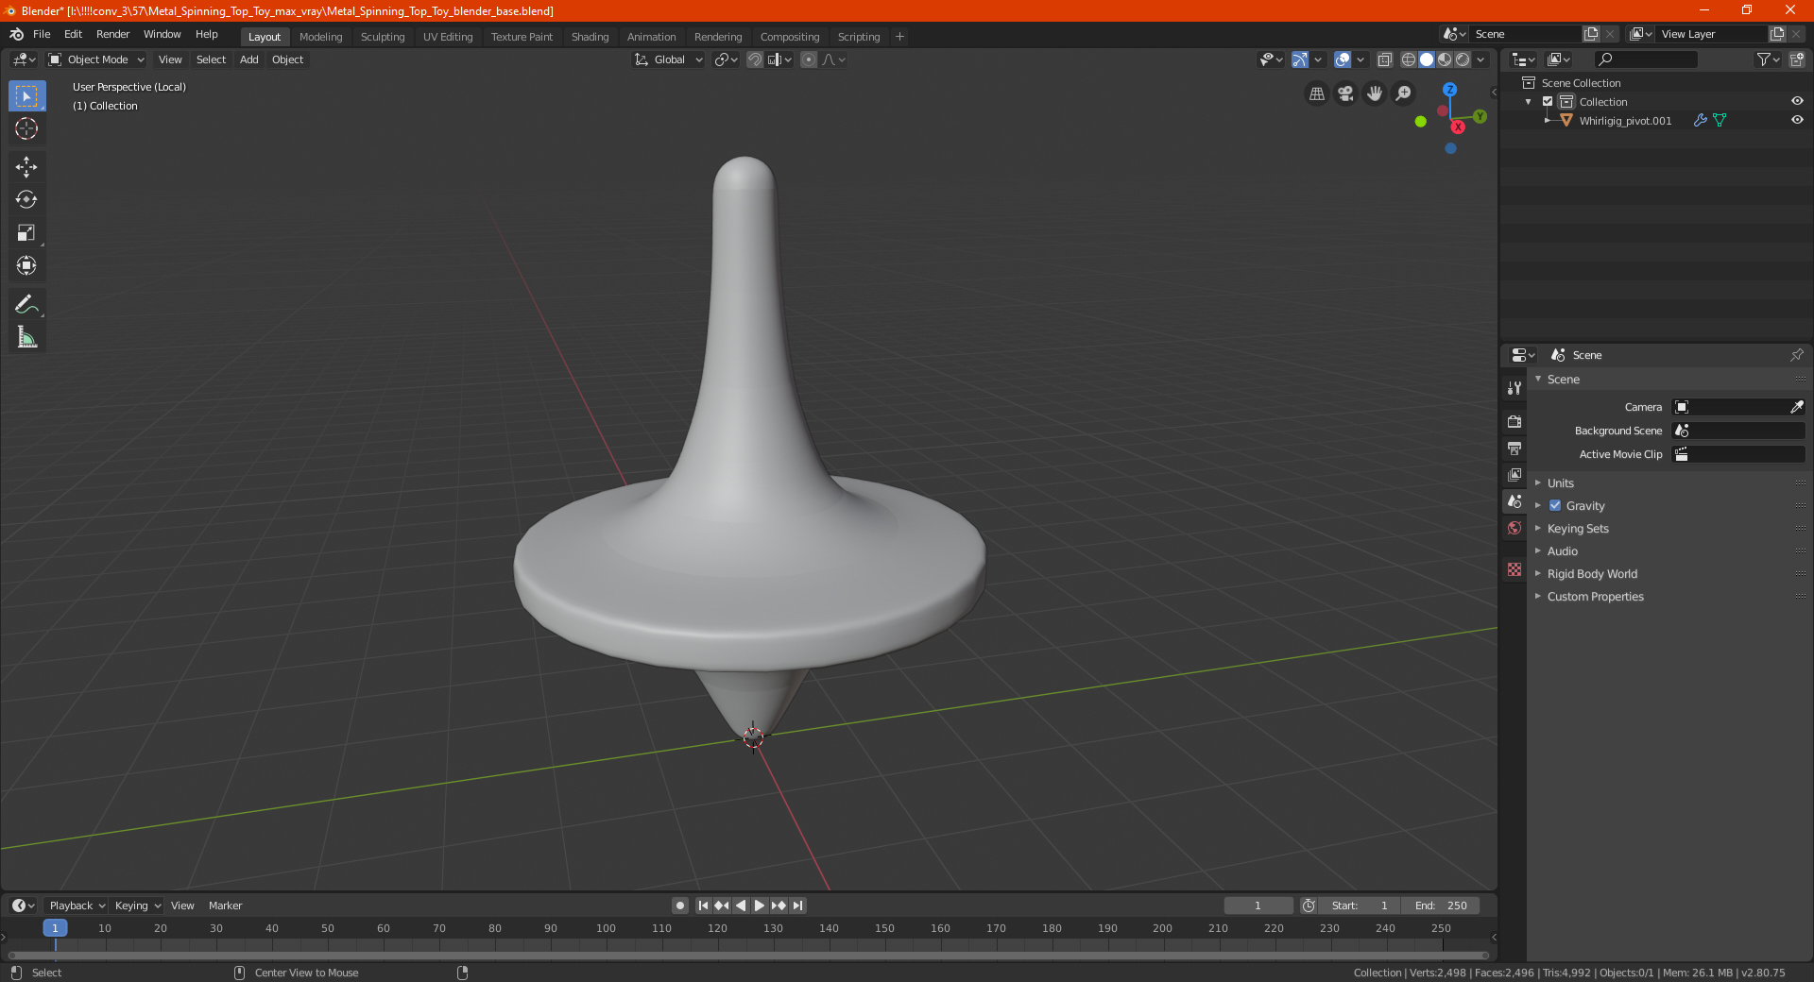Screen dimensions: 1814x982
Task: Select the Measure ruler tool
Action: click(x=26, y=337)
